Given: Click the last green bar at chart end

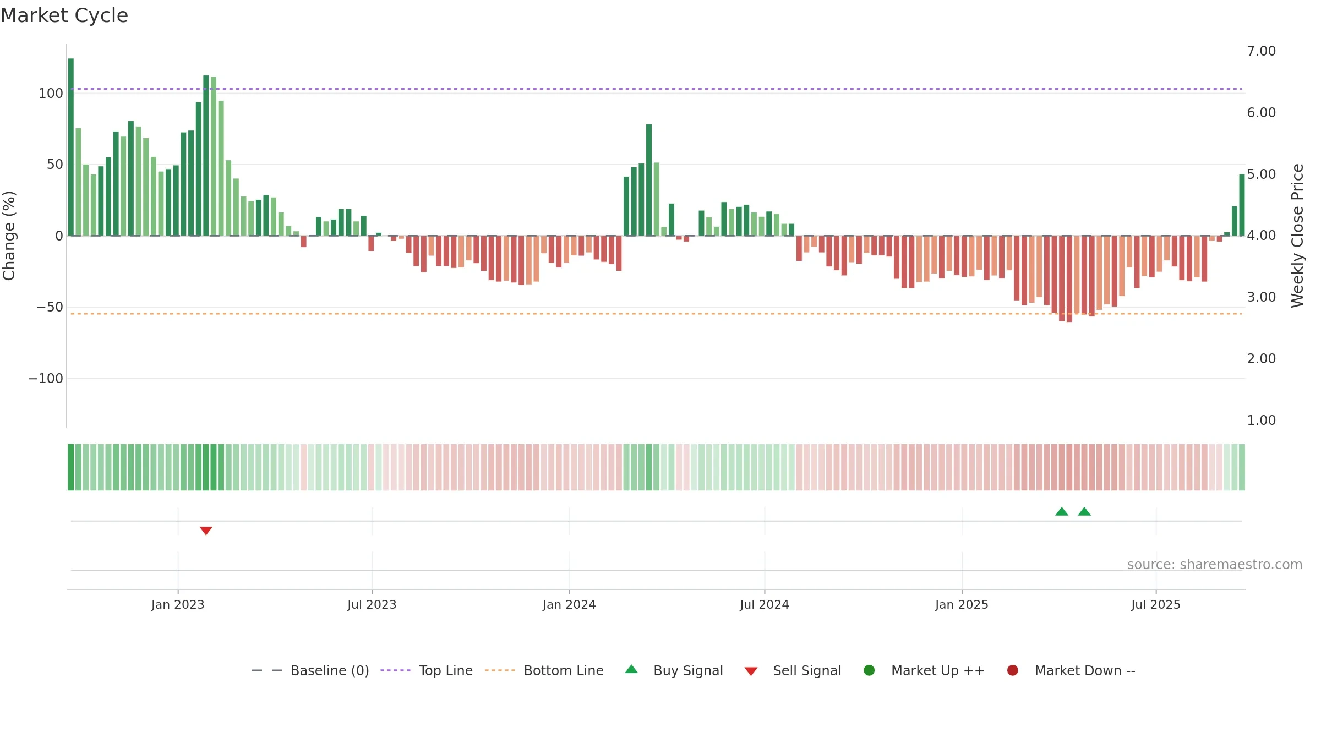Looking at the screenshot, I should click(1242, 205).
